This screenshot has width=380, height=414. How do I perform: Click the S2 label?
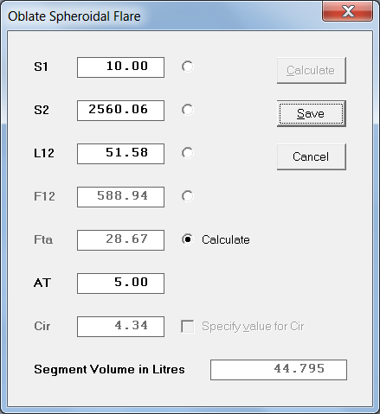click(42, 110)
